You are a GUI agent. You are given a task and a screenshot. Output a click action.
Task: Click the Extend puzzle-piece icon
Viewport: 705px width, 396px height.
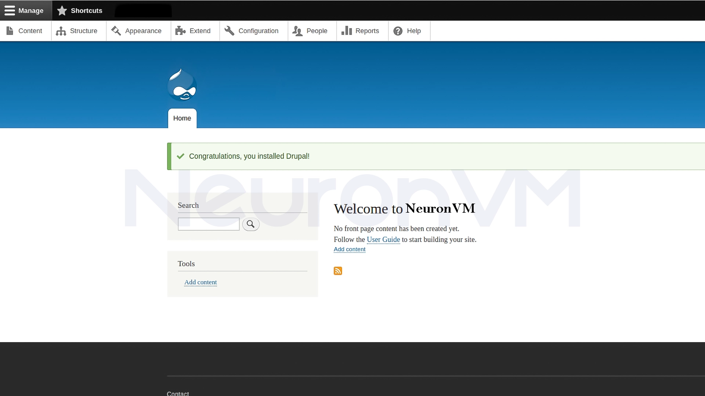tap(181, 31)
